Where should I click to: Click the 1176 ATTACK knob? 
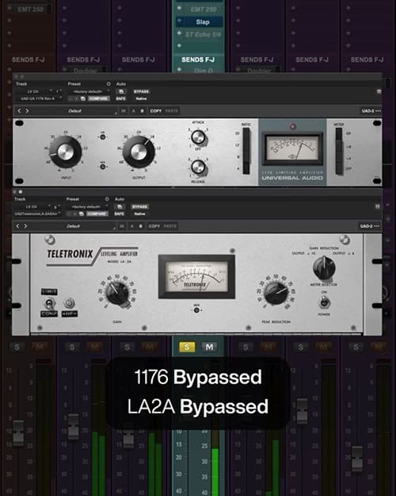tap(198, 137)
